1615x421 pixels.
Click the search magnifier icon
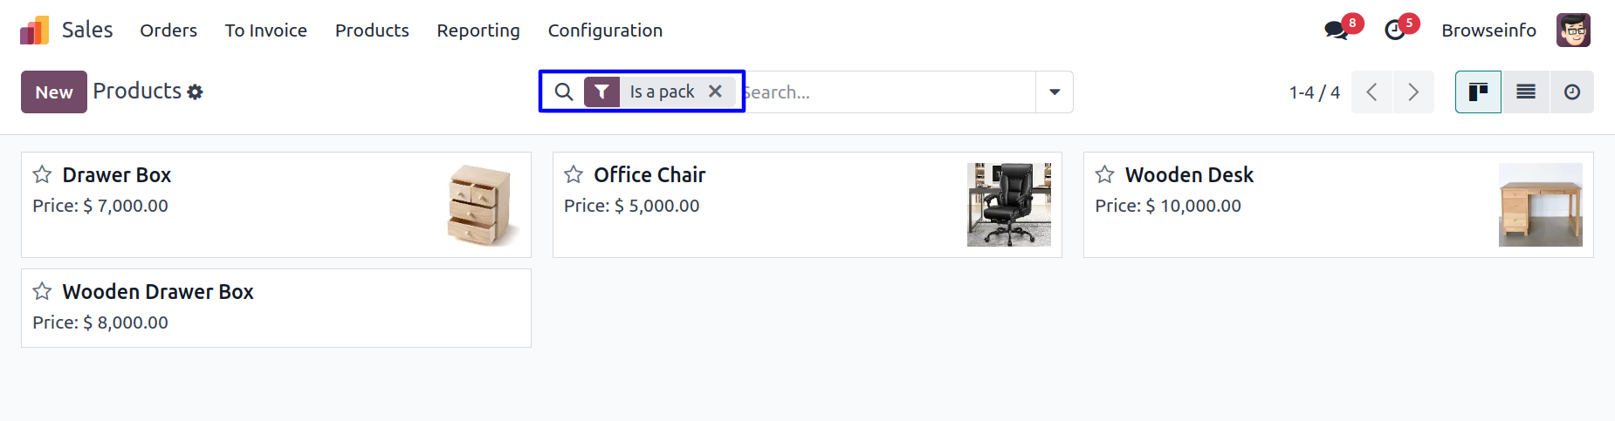point(564,92)
